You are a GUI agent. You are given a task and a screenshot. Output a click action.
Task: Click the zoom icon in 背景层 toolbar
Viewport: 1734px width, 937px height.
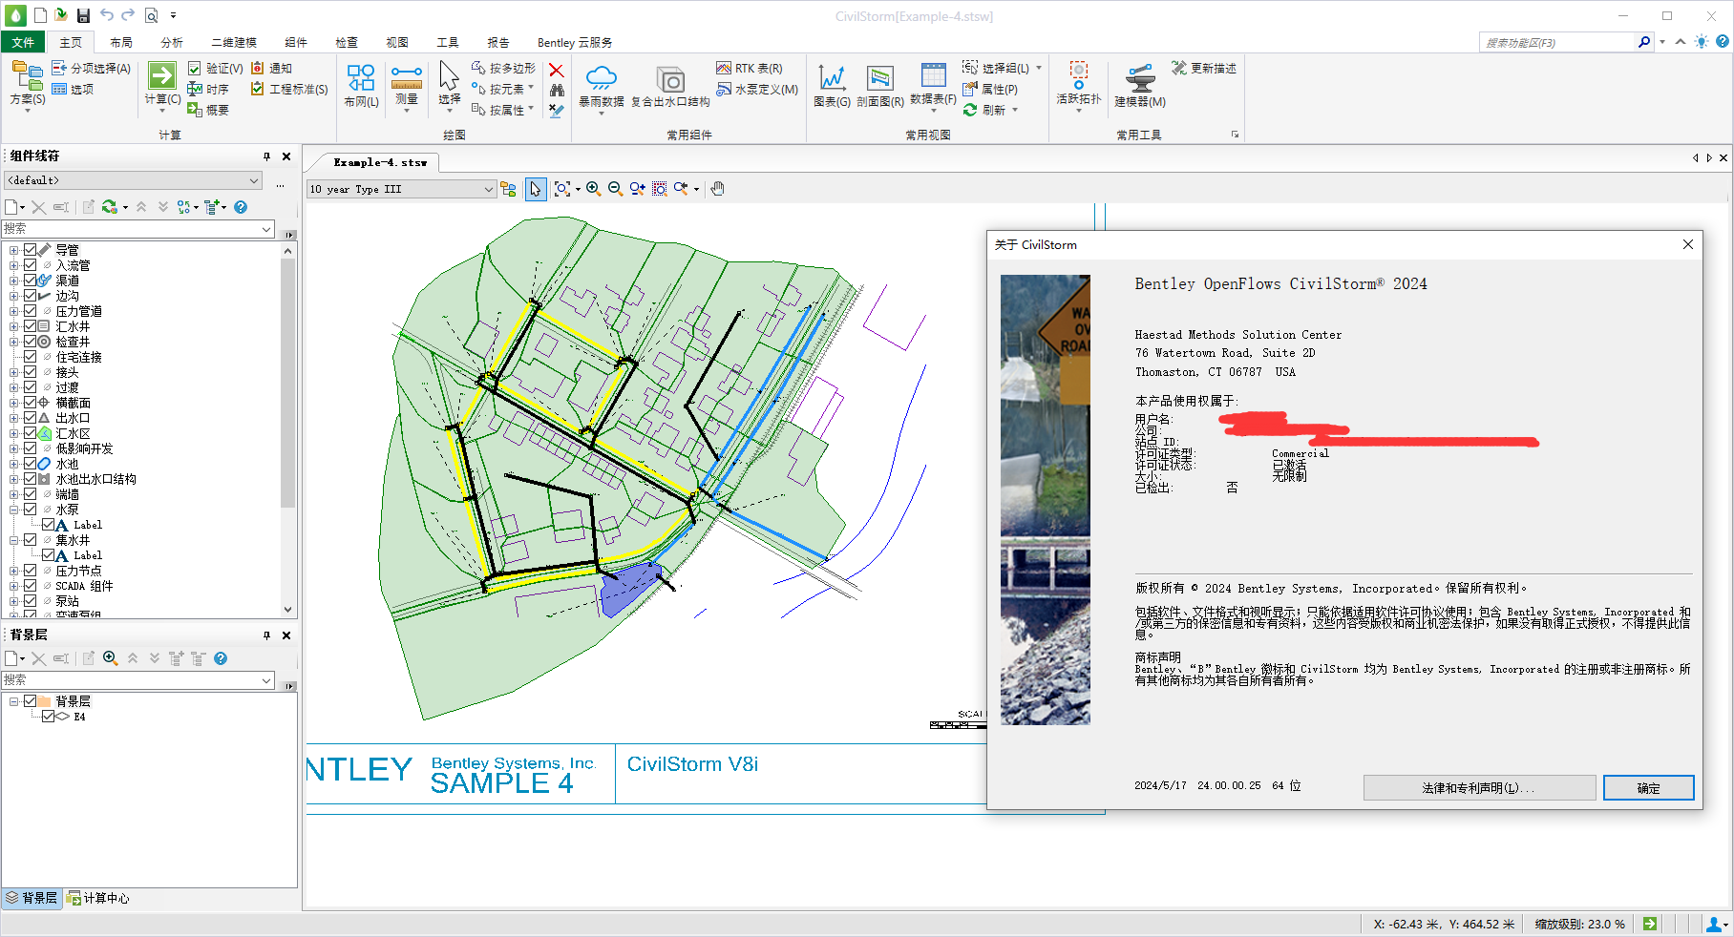click(x=111, y=658)
